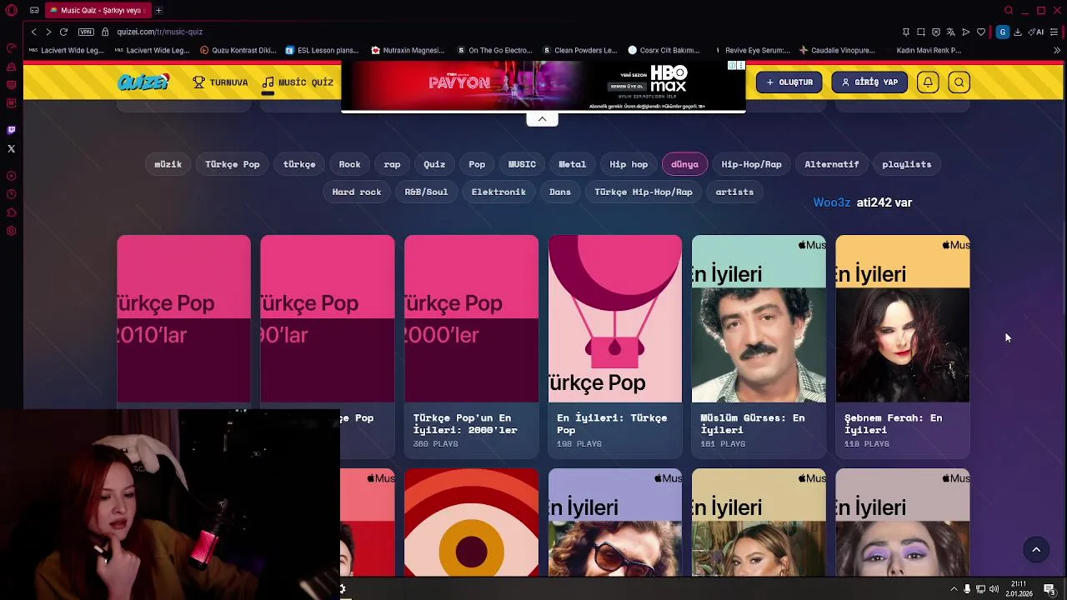Expand the hidden bookmarks chevron
Image resolution: width=1067 pixels, height=600 pixels.
[1057, 50]
